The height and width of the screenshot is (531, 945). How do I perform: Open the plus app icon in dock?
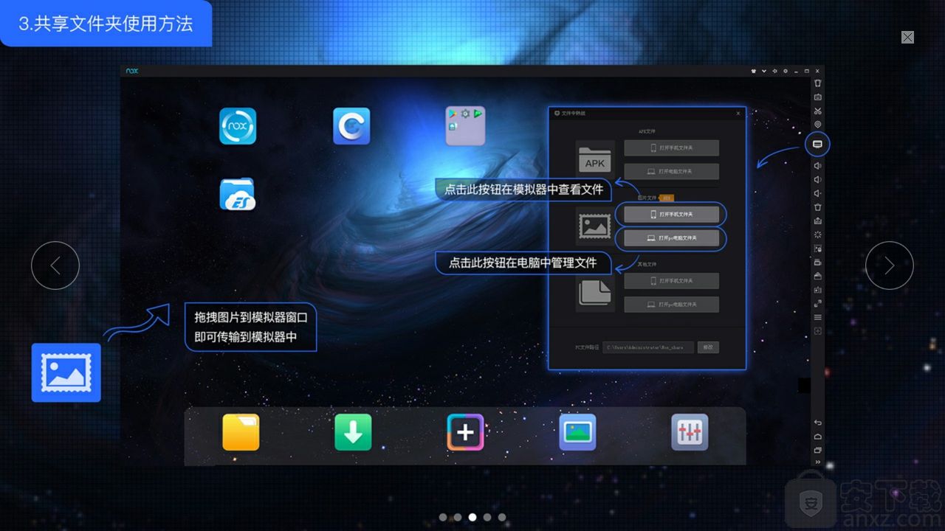coord(465,432)
